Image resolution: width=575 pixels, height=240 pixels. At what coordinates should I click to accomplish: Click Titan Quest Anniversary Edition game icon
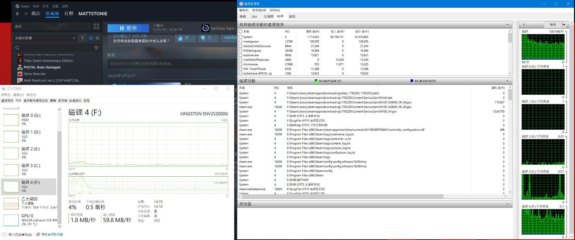20,61
